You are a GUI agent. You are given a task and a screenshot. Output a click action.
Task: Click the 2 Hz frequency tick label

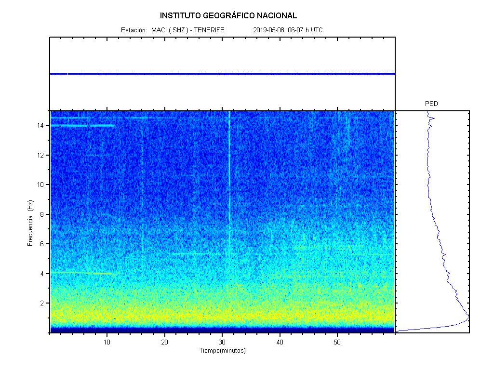point(42,303)
